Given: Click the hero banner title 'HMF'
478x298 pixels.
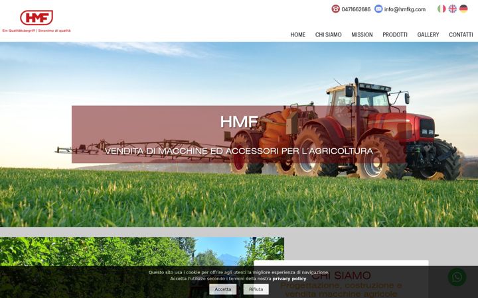Looking at the screenshot, I should pyautogui.click(x=239, y=122).
